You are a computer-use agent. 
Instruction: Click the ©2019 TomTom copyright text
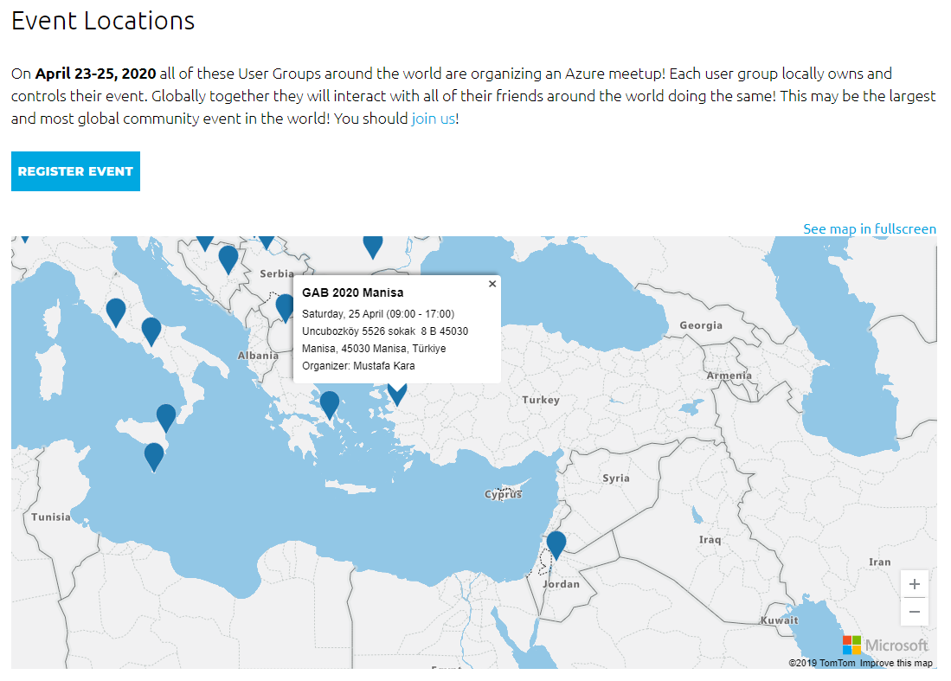click(x=821, y=663)
